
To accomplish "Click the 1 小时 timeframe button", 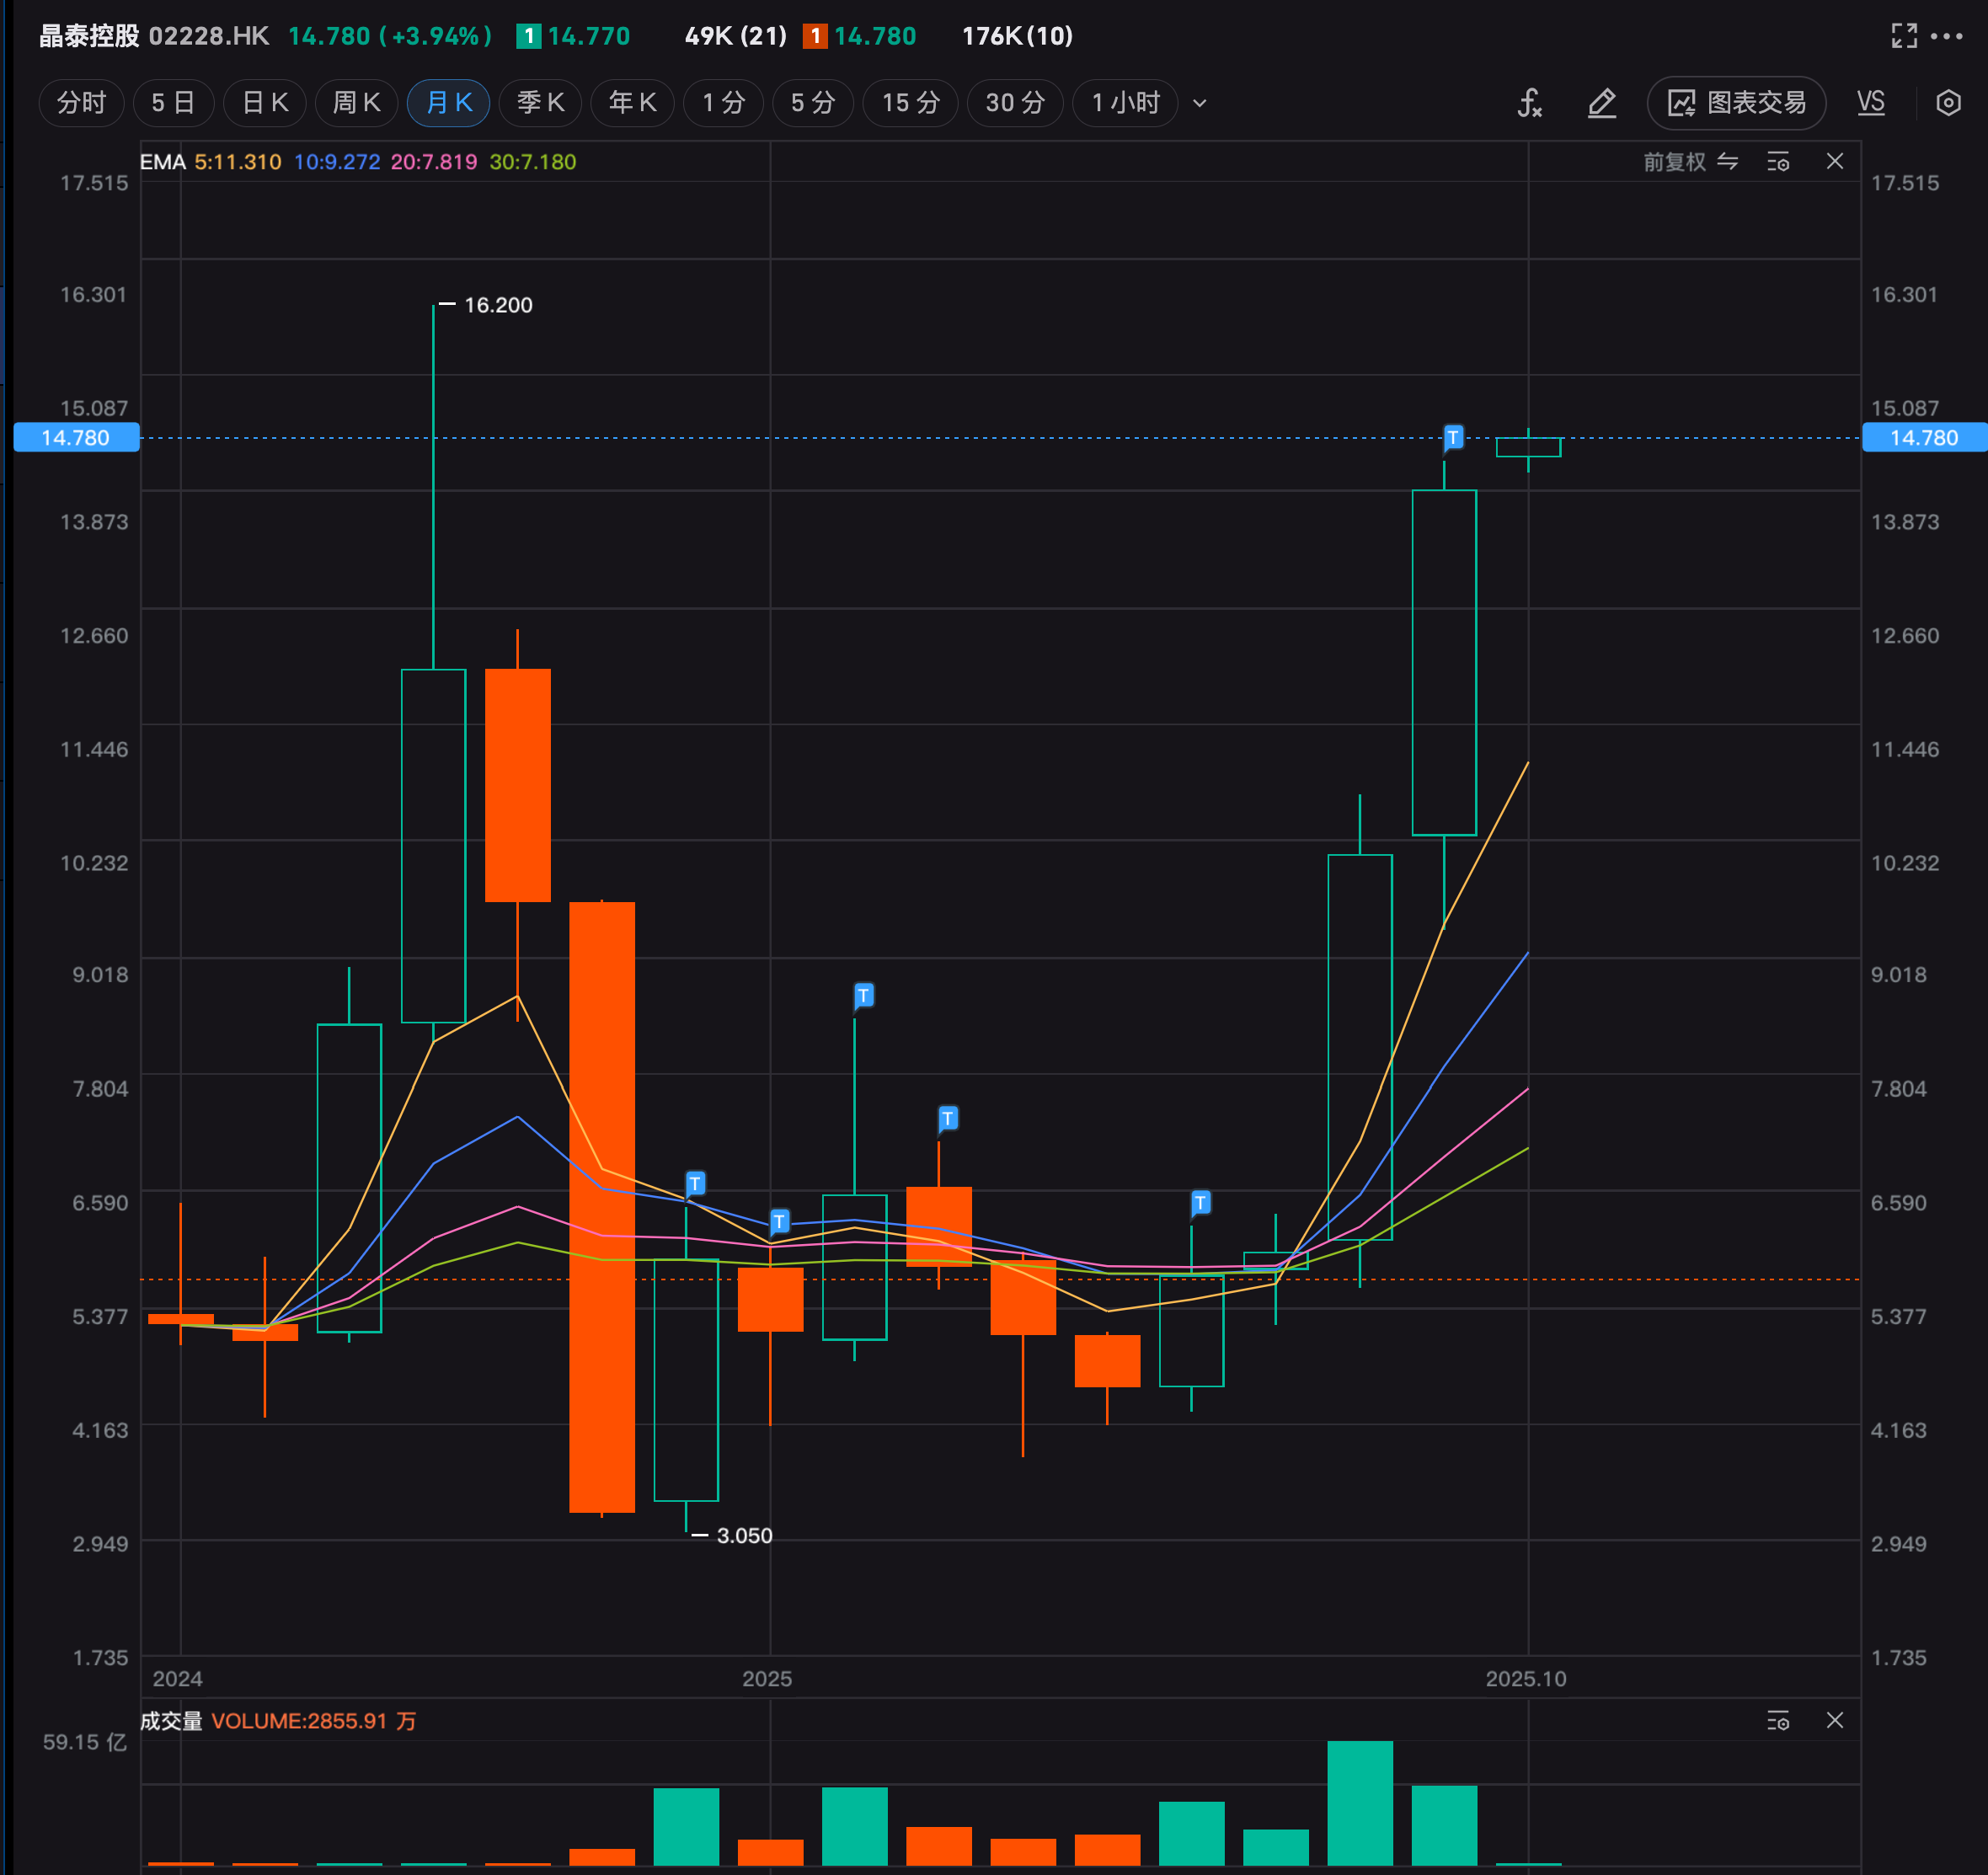I will pos(1125,103).
